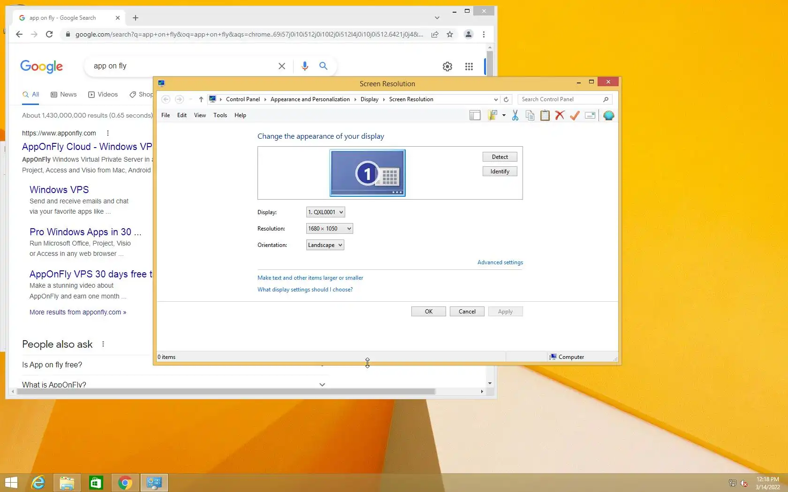Click the Chrome address bar URL
788x492 pixels.
[x=249, y=34]
